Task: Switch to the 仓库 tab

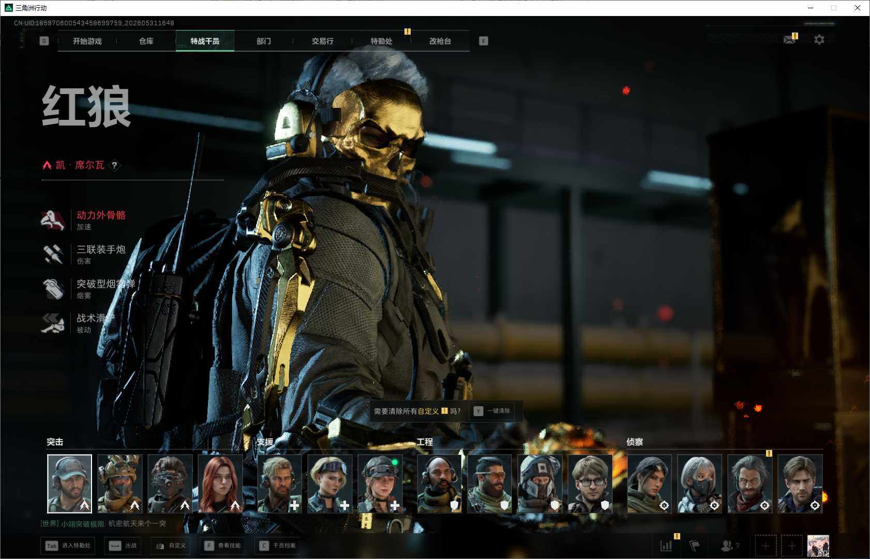Action: [146, 41]
